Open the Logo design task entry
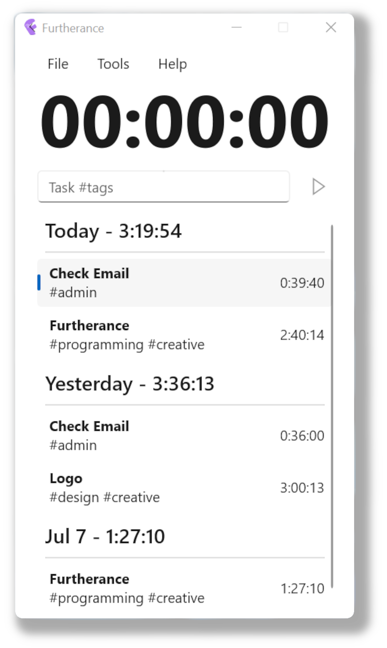 tap(184, 487)
